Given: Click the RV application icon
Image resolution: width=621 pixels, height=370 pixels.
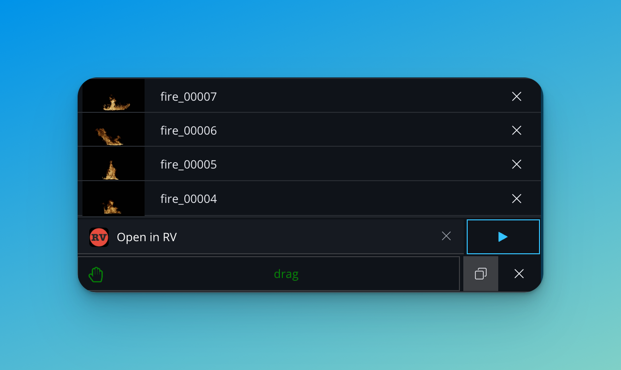Looking at the screenshot, I should point(98,237).
